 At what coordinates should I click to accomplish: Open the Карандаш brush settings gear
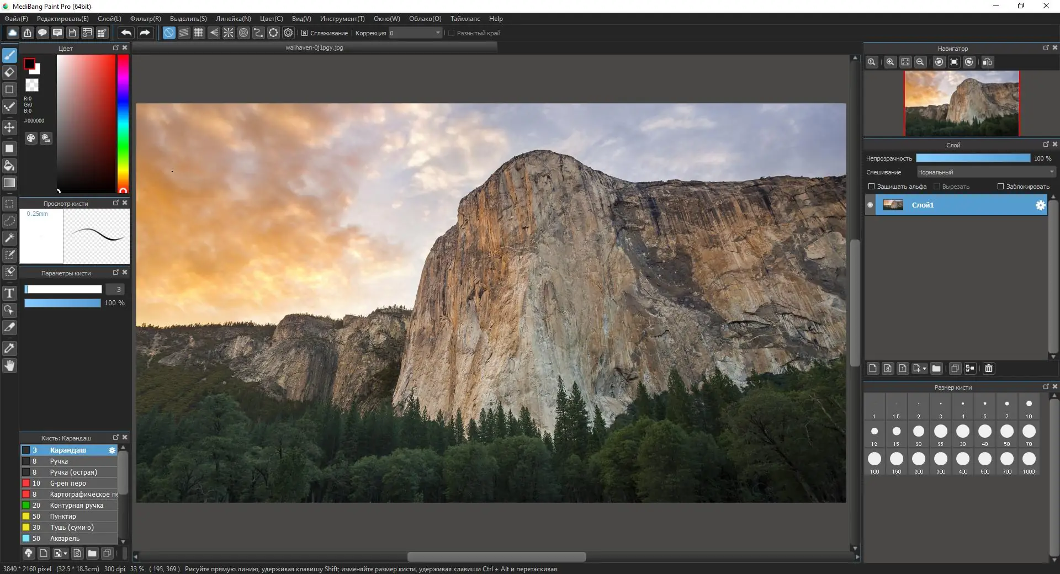112,450
